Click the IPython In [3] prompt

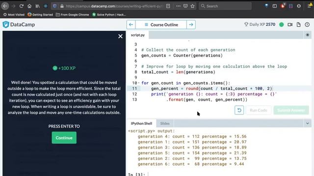tap(136, 175)
